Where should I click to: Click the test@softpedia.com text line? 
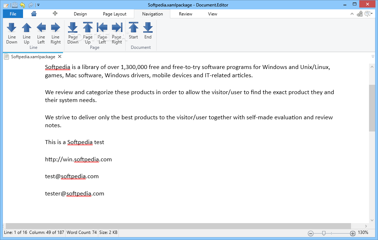[72, 176]
